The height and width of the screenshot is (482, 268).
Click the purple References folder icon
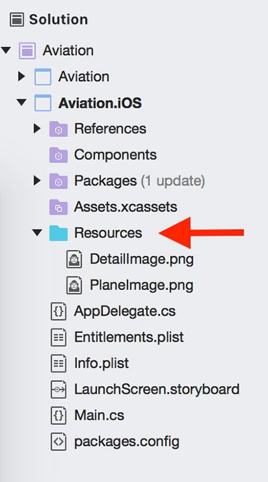58,129
